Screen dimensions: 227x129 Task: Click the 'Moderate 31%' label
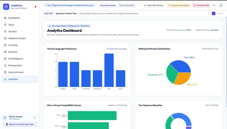[155, 75]
